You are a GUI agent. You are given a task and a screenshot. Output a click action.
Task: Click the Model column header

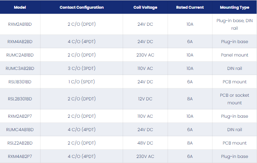20,7
